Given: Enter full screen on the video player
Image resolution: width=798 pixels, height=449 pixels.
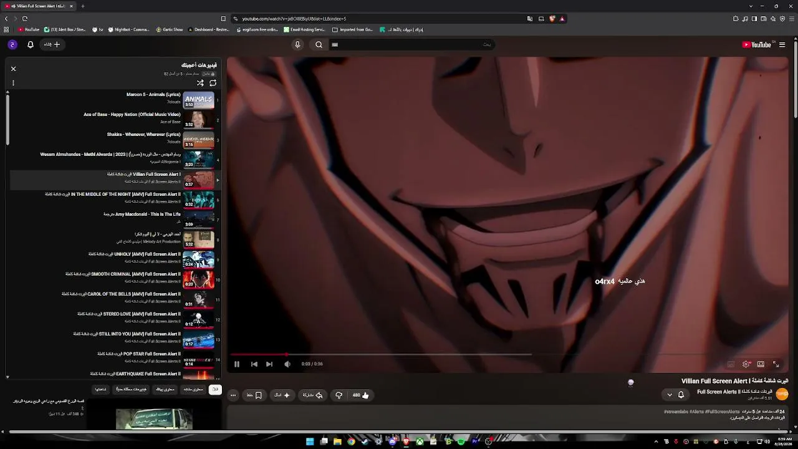Looking at the screenshot, I should [x=776, y=364].
